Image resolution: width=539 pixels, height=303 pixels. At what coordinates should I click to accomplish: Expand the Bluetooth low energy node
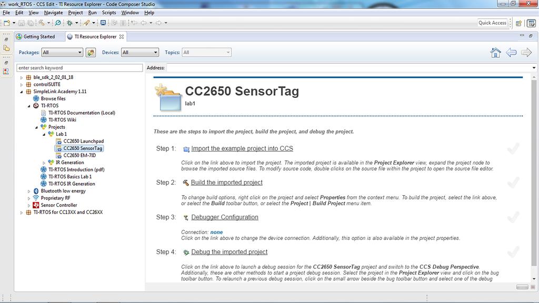click(x=29, y=191)
